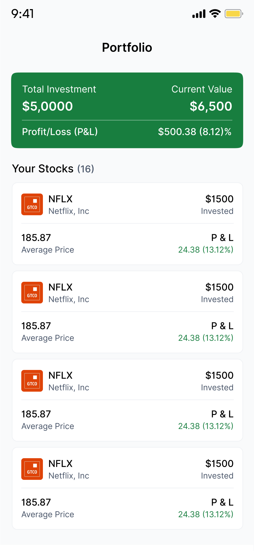Tap the fourth card's 24.38 (13.12%) P&L value
Screen dimensions: 254x551
click(x=205, y=514)
